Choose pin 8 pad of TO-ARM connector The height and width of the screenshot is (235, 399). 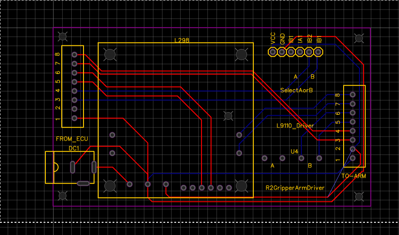353,95
